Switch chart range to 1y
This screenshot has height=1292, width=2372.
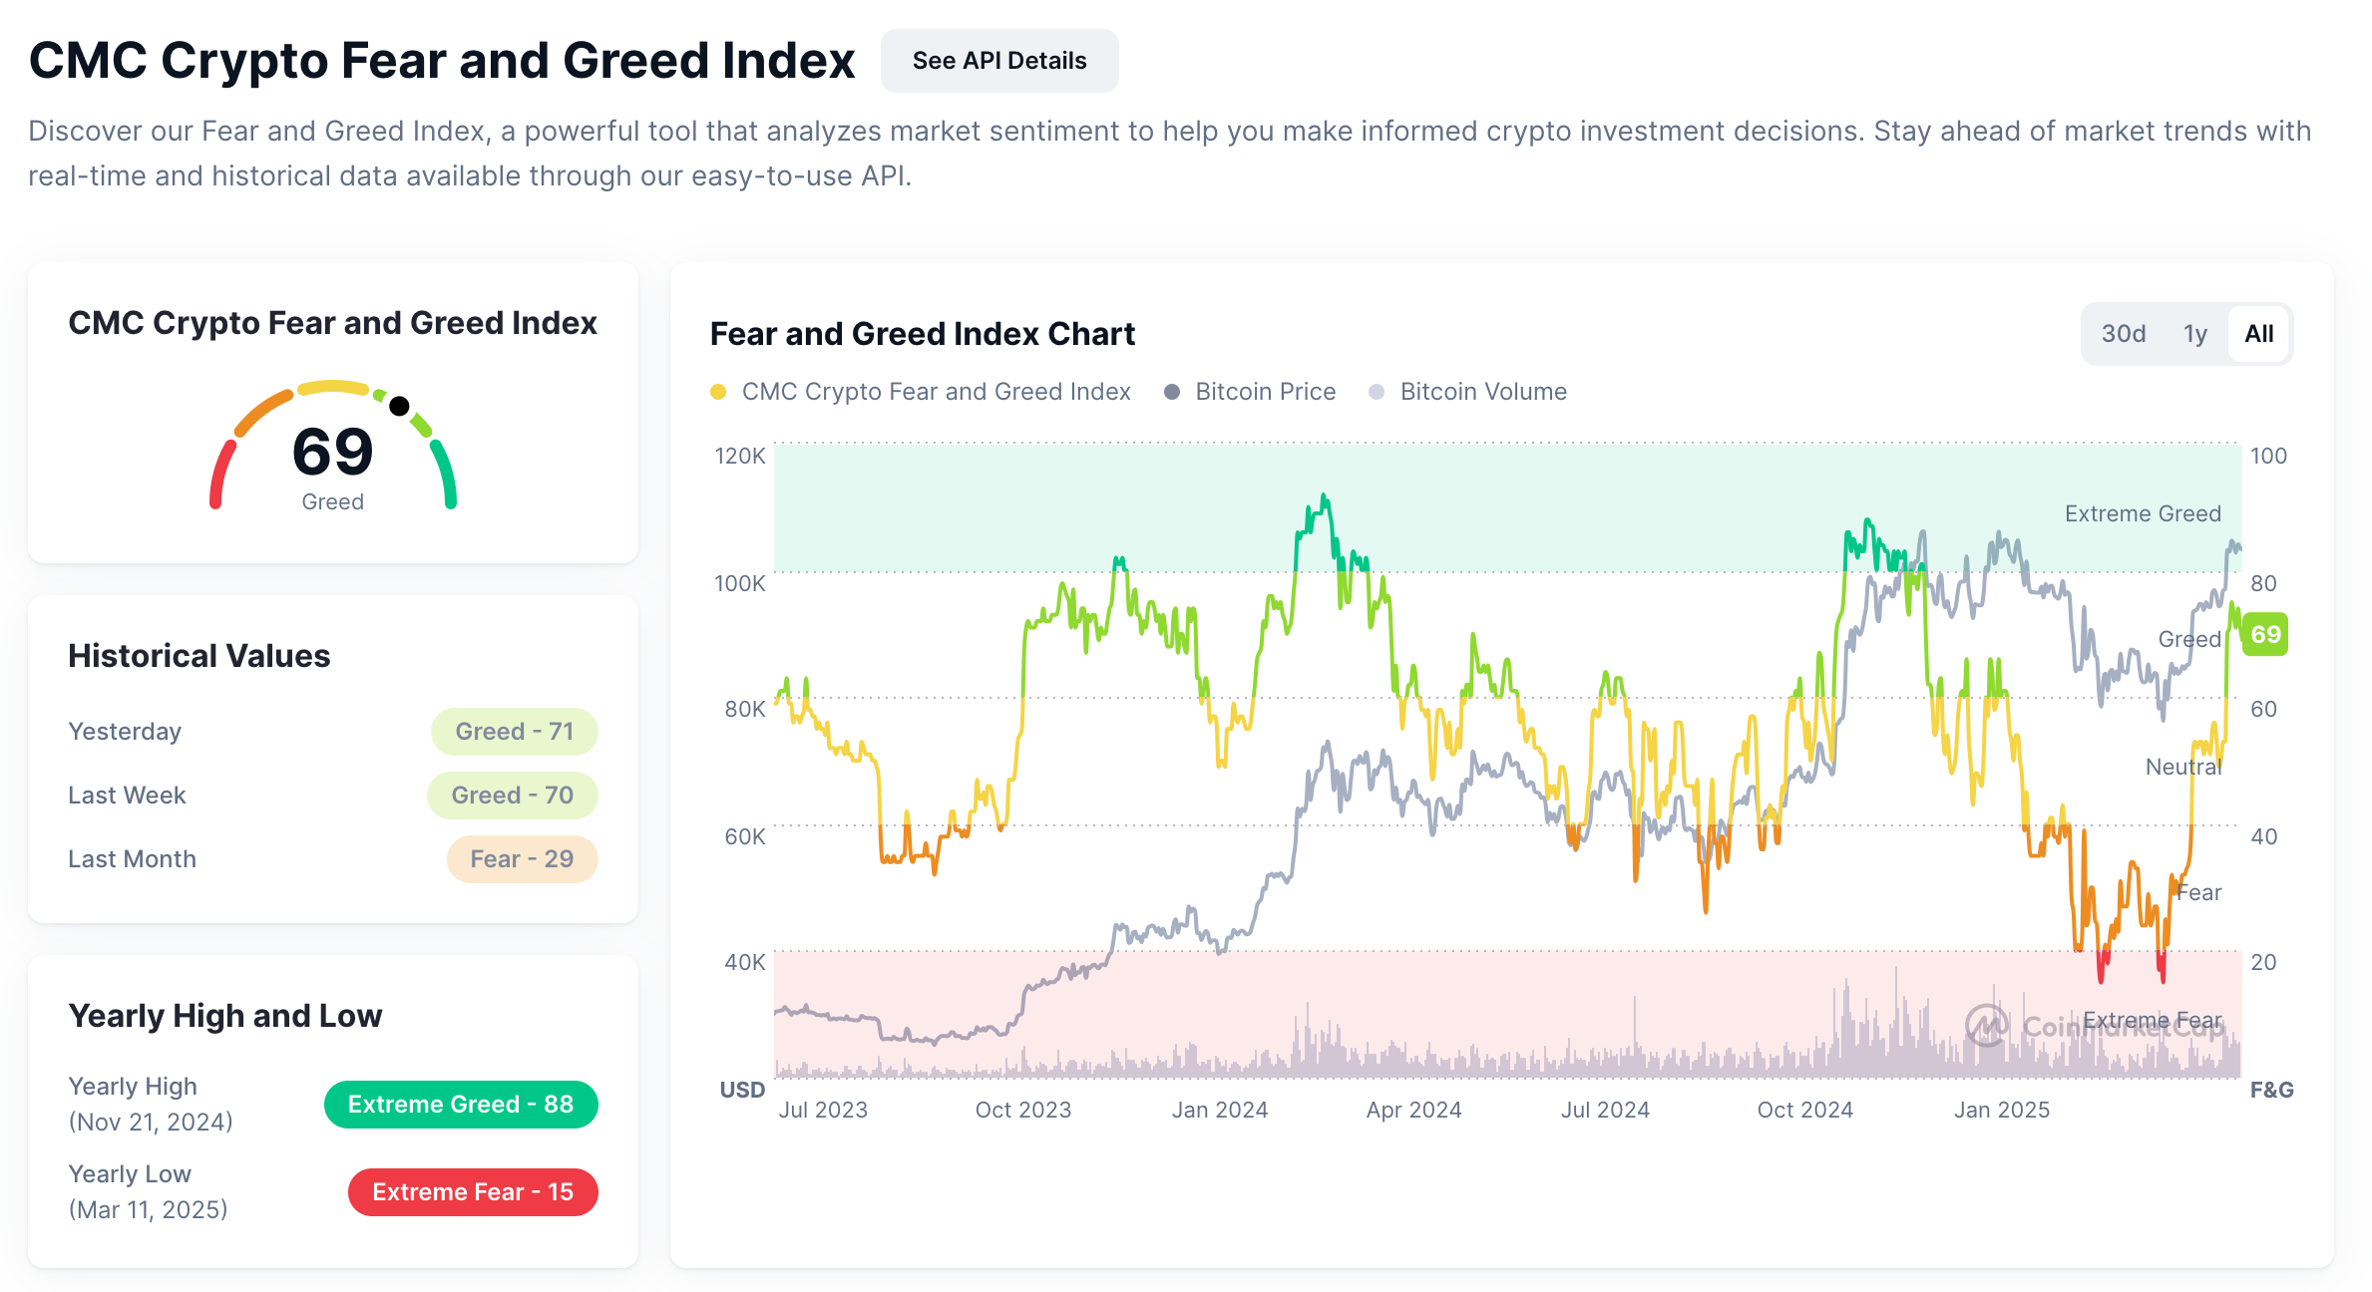click(x=2194, y=334)
